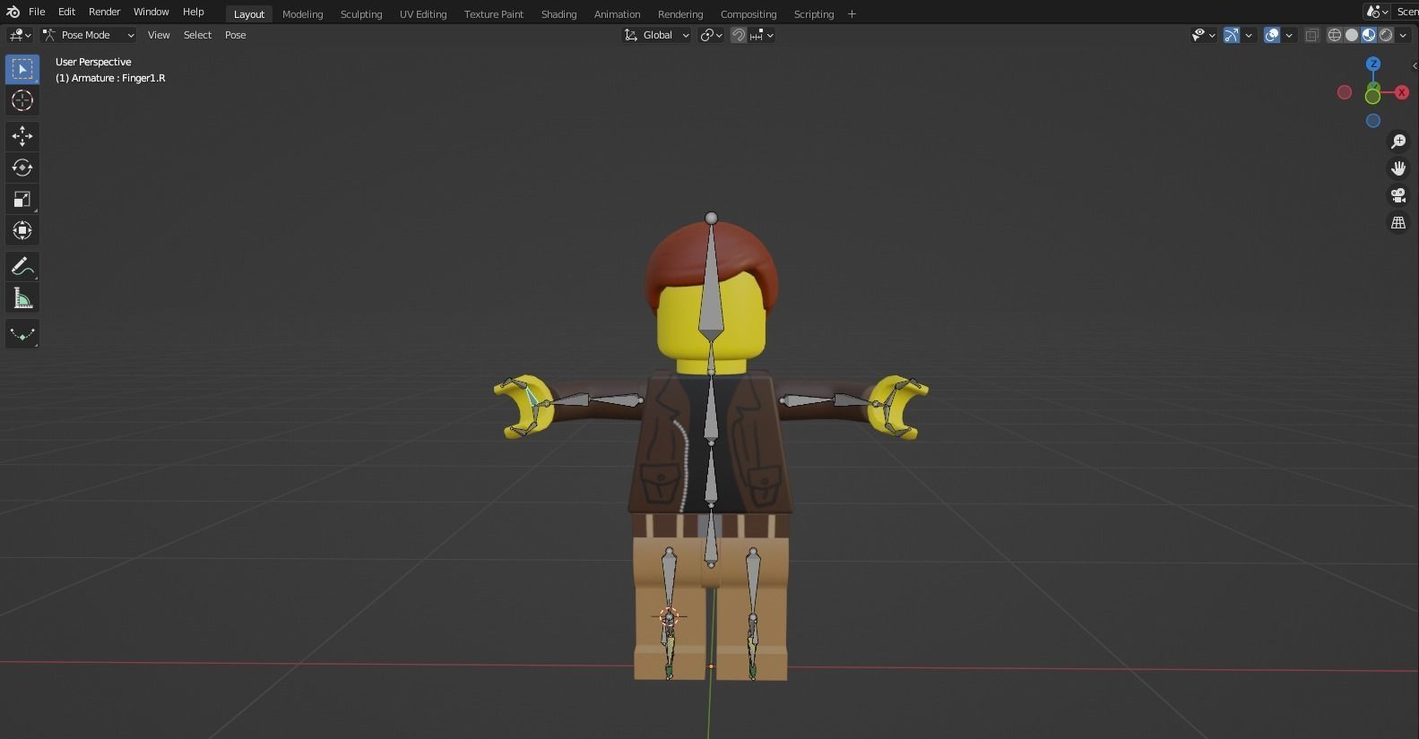1419x739 pixels.
Task: Switch to the Texture Paint workspace tab
Action: point(494,13)
